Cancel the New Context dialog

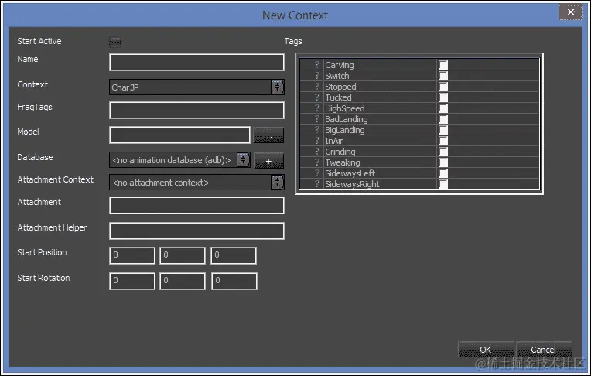pyautogui.click(x=544, y=350)
